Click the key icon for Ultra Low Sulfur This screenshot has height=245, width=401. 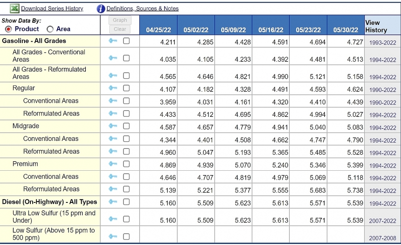[x=113, y=219]
